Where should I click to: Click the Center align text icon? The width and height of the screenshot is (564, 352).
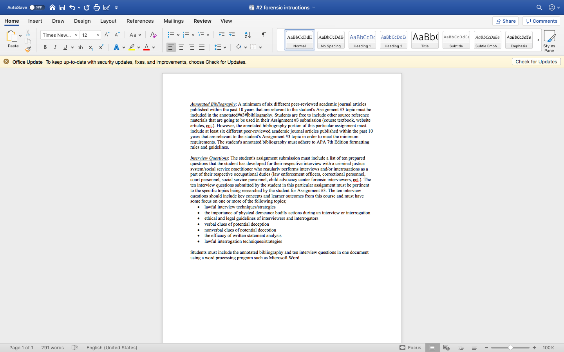pyautogui.click(x=181, y=47)
